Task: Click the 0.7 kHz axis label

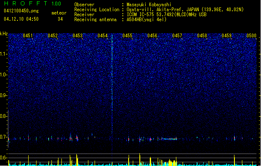Action: 4,137
